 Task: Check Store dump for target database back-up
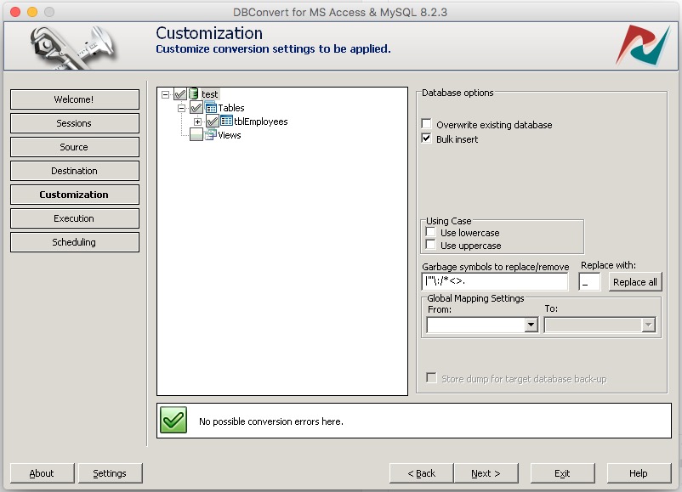click(431, 377)
